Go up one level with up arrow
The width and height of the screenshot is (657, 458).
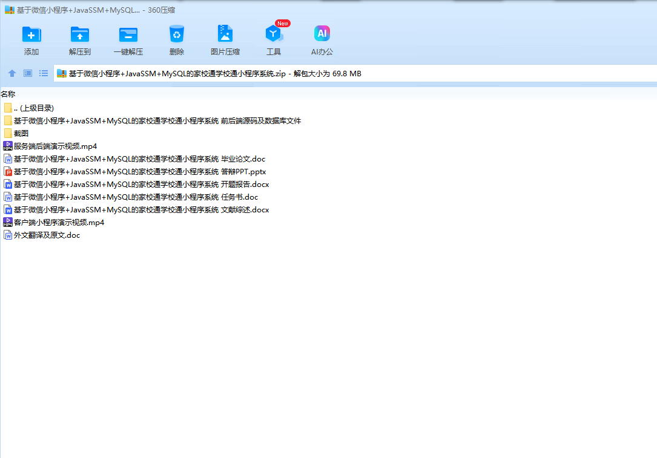click(x=12, y=73)
